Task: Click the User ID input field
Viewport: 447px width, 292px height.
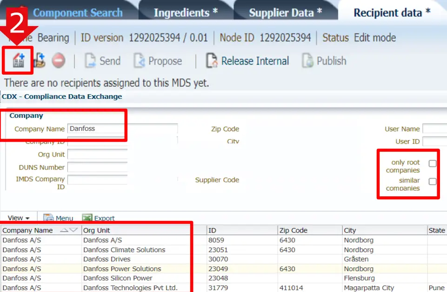Action: (x=435, y=142)
